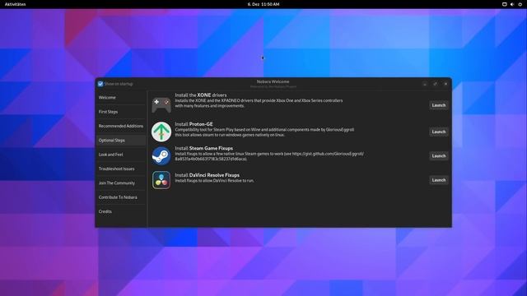
Task: Open Aktivitäten overview in top bar
Action: pos(15,4)
